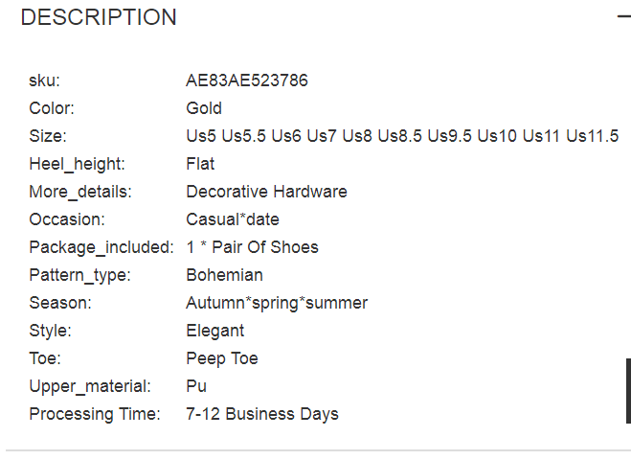Click the 1 * Pair Of Shoes text
631x460 pixels.
point(252,247)
